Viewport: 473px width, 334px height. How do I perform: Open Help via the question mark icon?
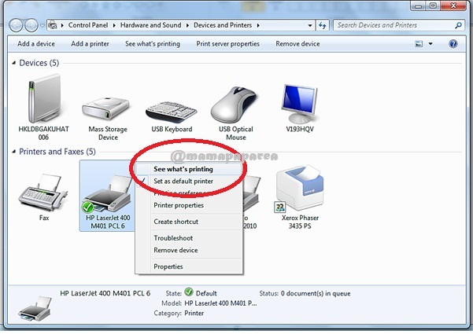453,44
